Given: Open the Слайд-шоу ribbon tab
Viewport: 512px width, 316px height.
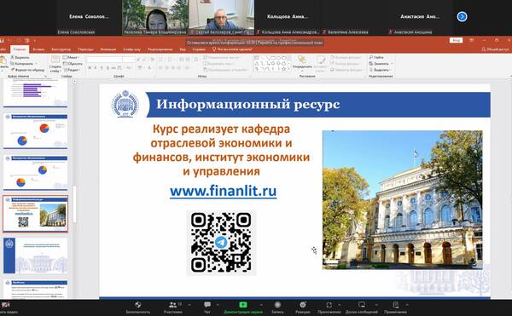Looking at the screenshot, I should [x=131, y=49].
